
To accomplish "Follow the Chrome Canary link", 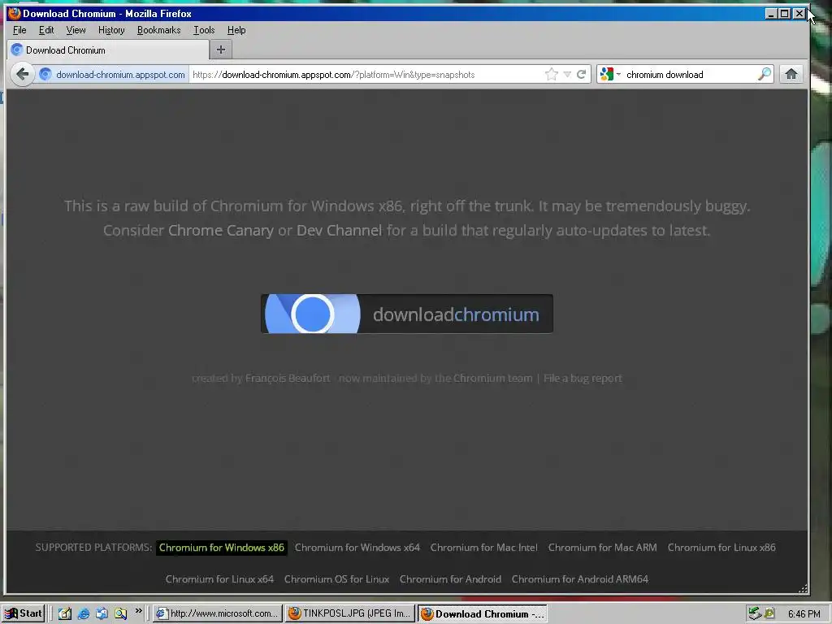I will [x=221, y=230].
